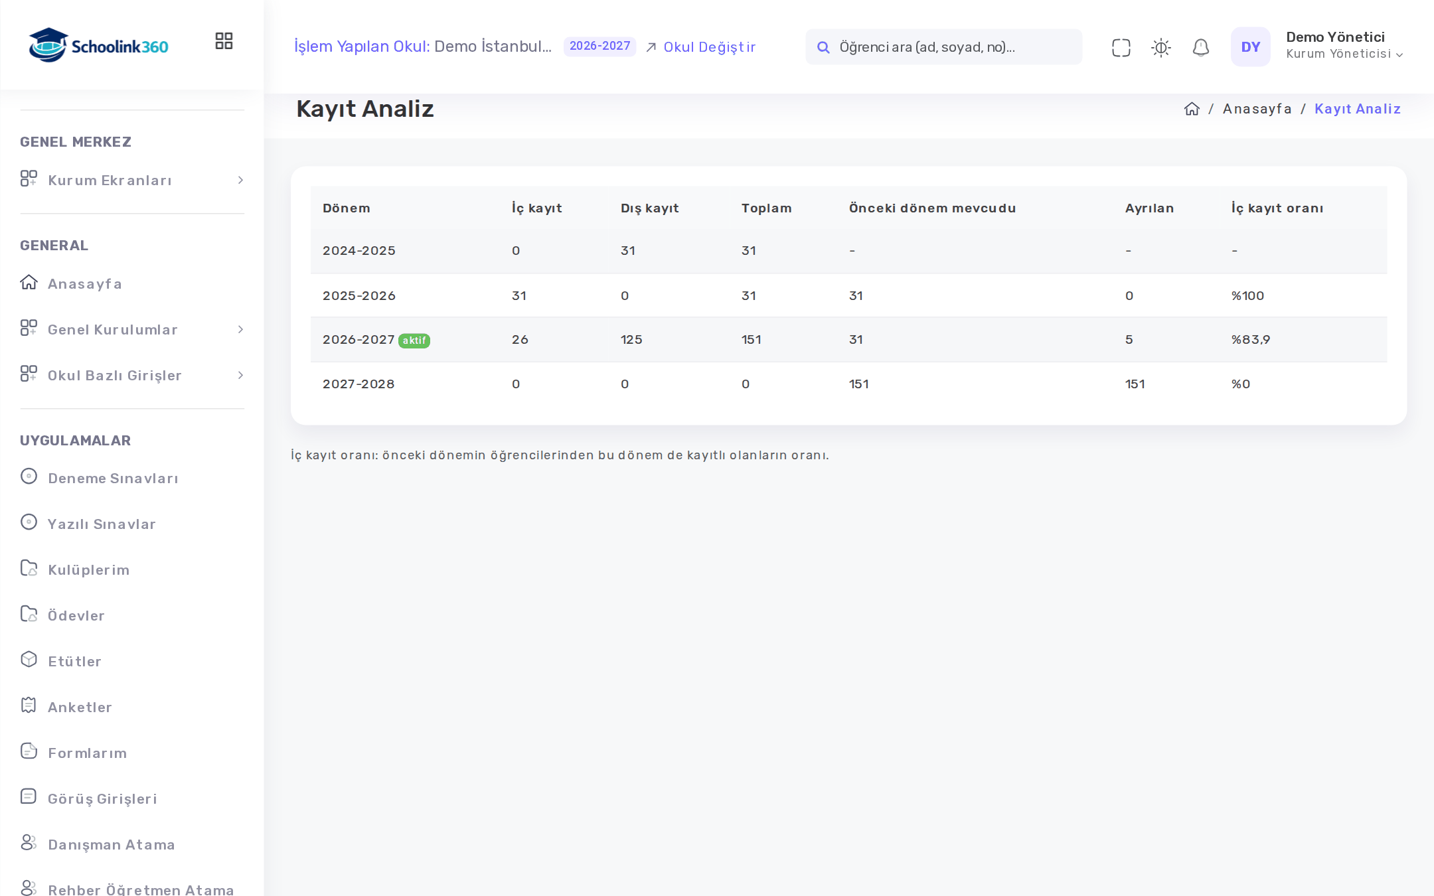Click the Önceki dönem mevcudu column header
The image size is (1434, 896).
point(932,208)
